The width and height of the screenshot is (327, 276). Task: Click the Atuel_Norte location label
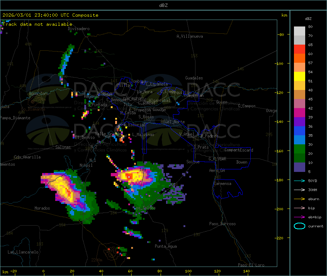pos(173,122)
